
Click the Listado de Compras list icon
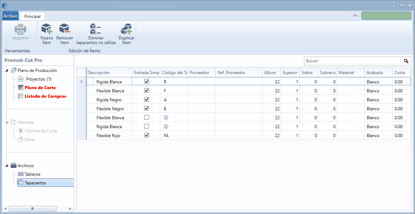coord(21,96)
